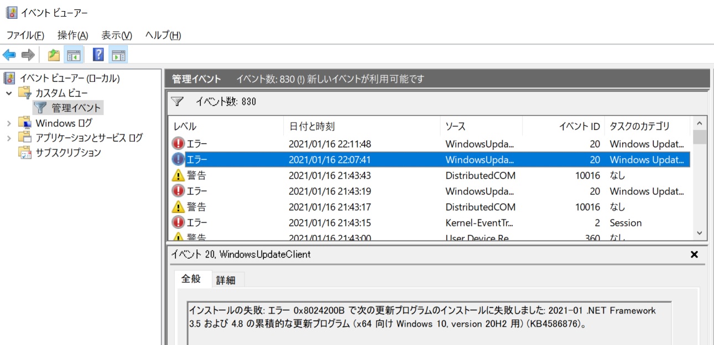Click the Up one level folder icon
The width and height of the screenshot is (714, 345).
[x=53, y=54]
